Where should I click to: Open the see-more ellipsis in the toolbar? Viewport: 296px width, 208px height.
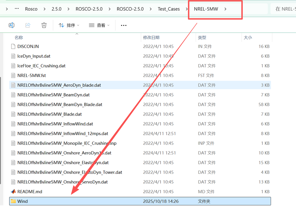[x=123, y=25]
